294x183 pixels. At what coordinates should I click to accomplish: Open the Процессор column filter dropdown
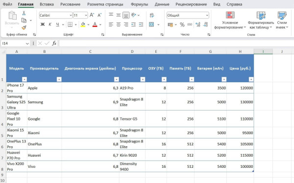[x=143, y=79]
